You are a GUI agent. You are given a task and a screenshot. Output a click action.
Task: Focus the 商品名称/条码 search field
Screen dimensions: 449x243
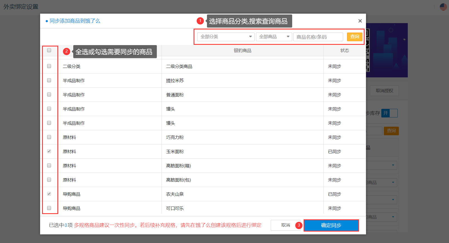point(318,37)
